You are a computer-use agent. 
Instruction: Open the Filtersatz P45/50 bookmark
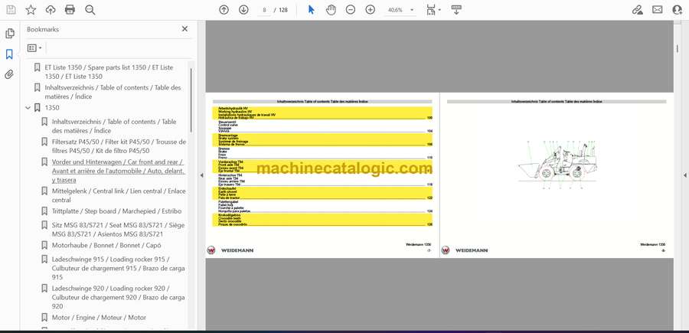click(119, 146)
